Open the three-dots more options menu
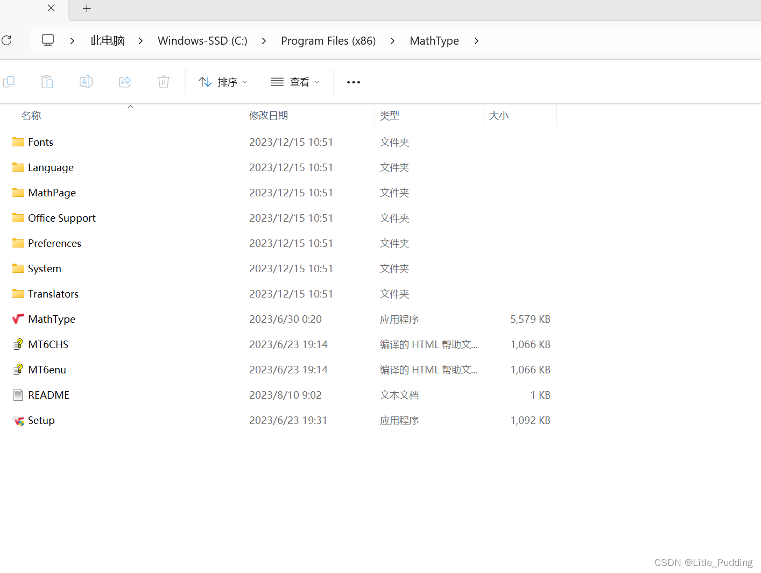 point(354,82)
